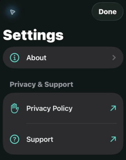Viewport: 126px width, 160px height.
Task: Select the Settings page title
Action: click(x=33, y=35)
